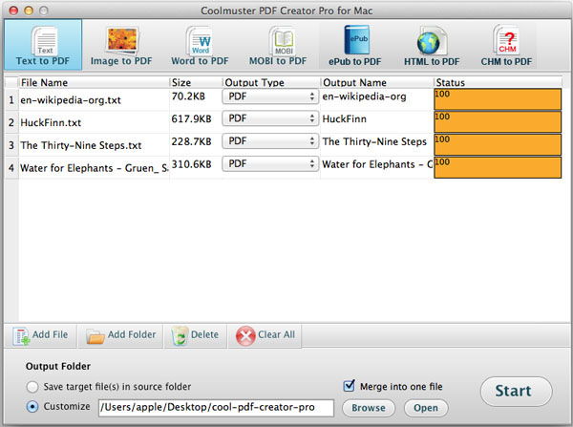573x427 pixels.
Task: Click output name The Thirty-Nine Steps
Action: click(374, 141)
